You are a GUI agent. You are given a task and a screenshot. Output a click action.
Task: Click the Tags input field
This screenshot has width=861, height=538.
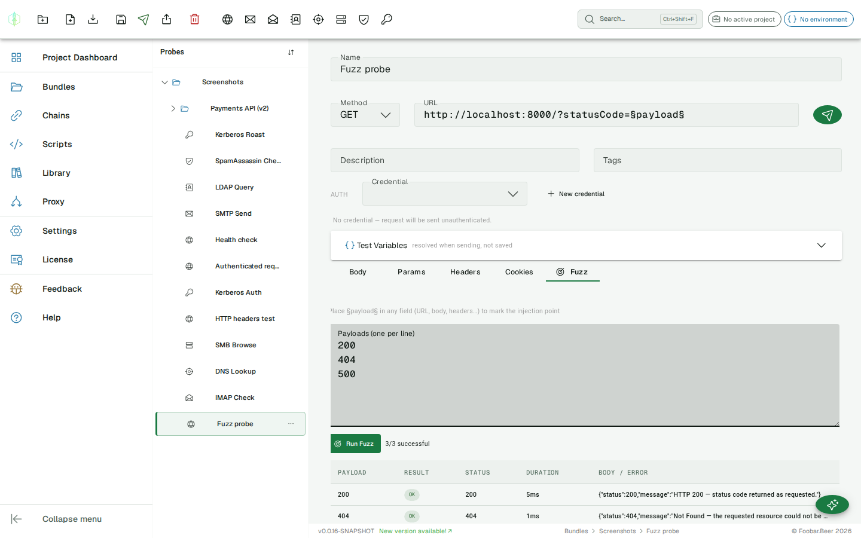tap(717, 160)
